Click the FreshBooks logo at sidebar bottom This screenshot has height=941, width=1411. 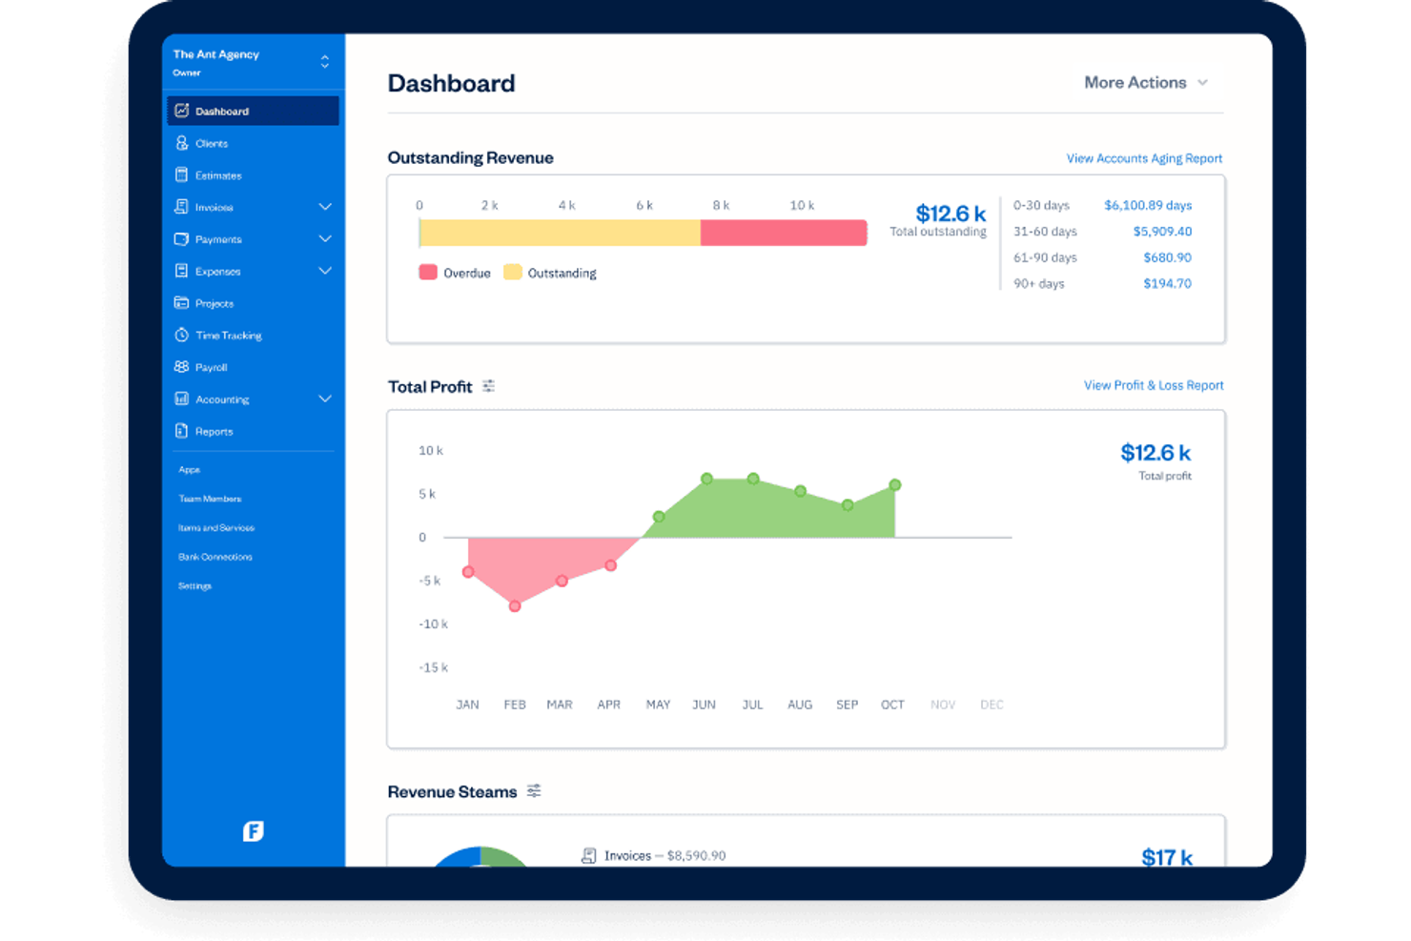[253, 830]
